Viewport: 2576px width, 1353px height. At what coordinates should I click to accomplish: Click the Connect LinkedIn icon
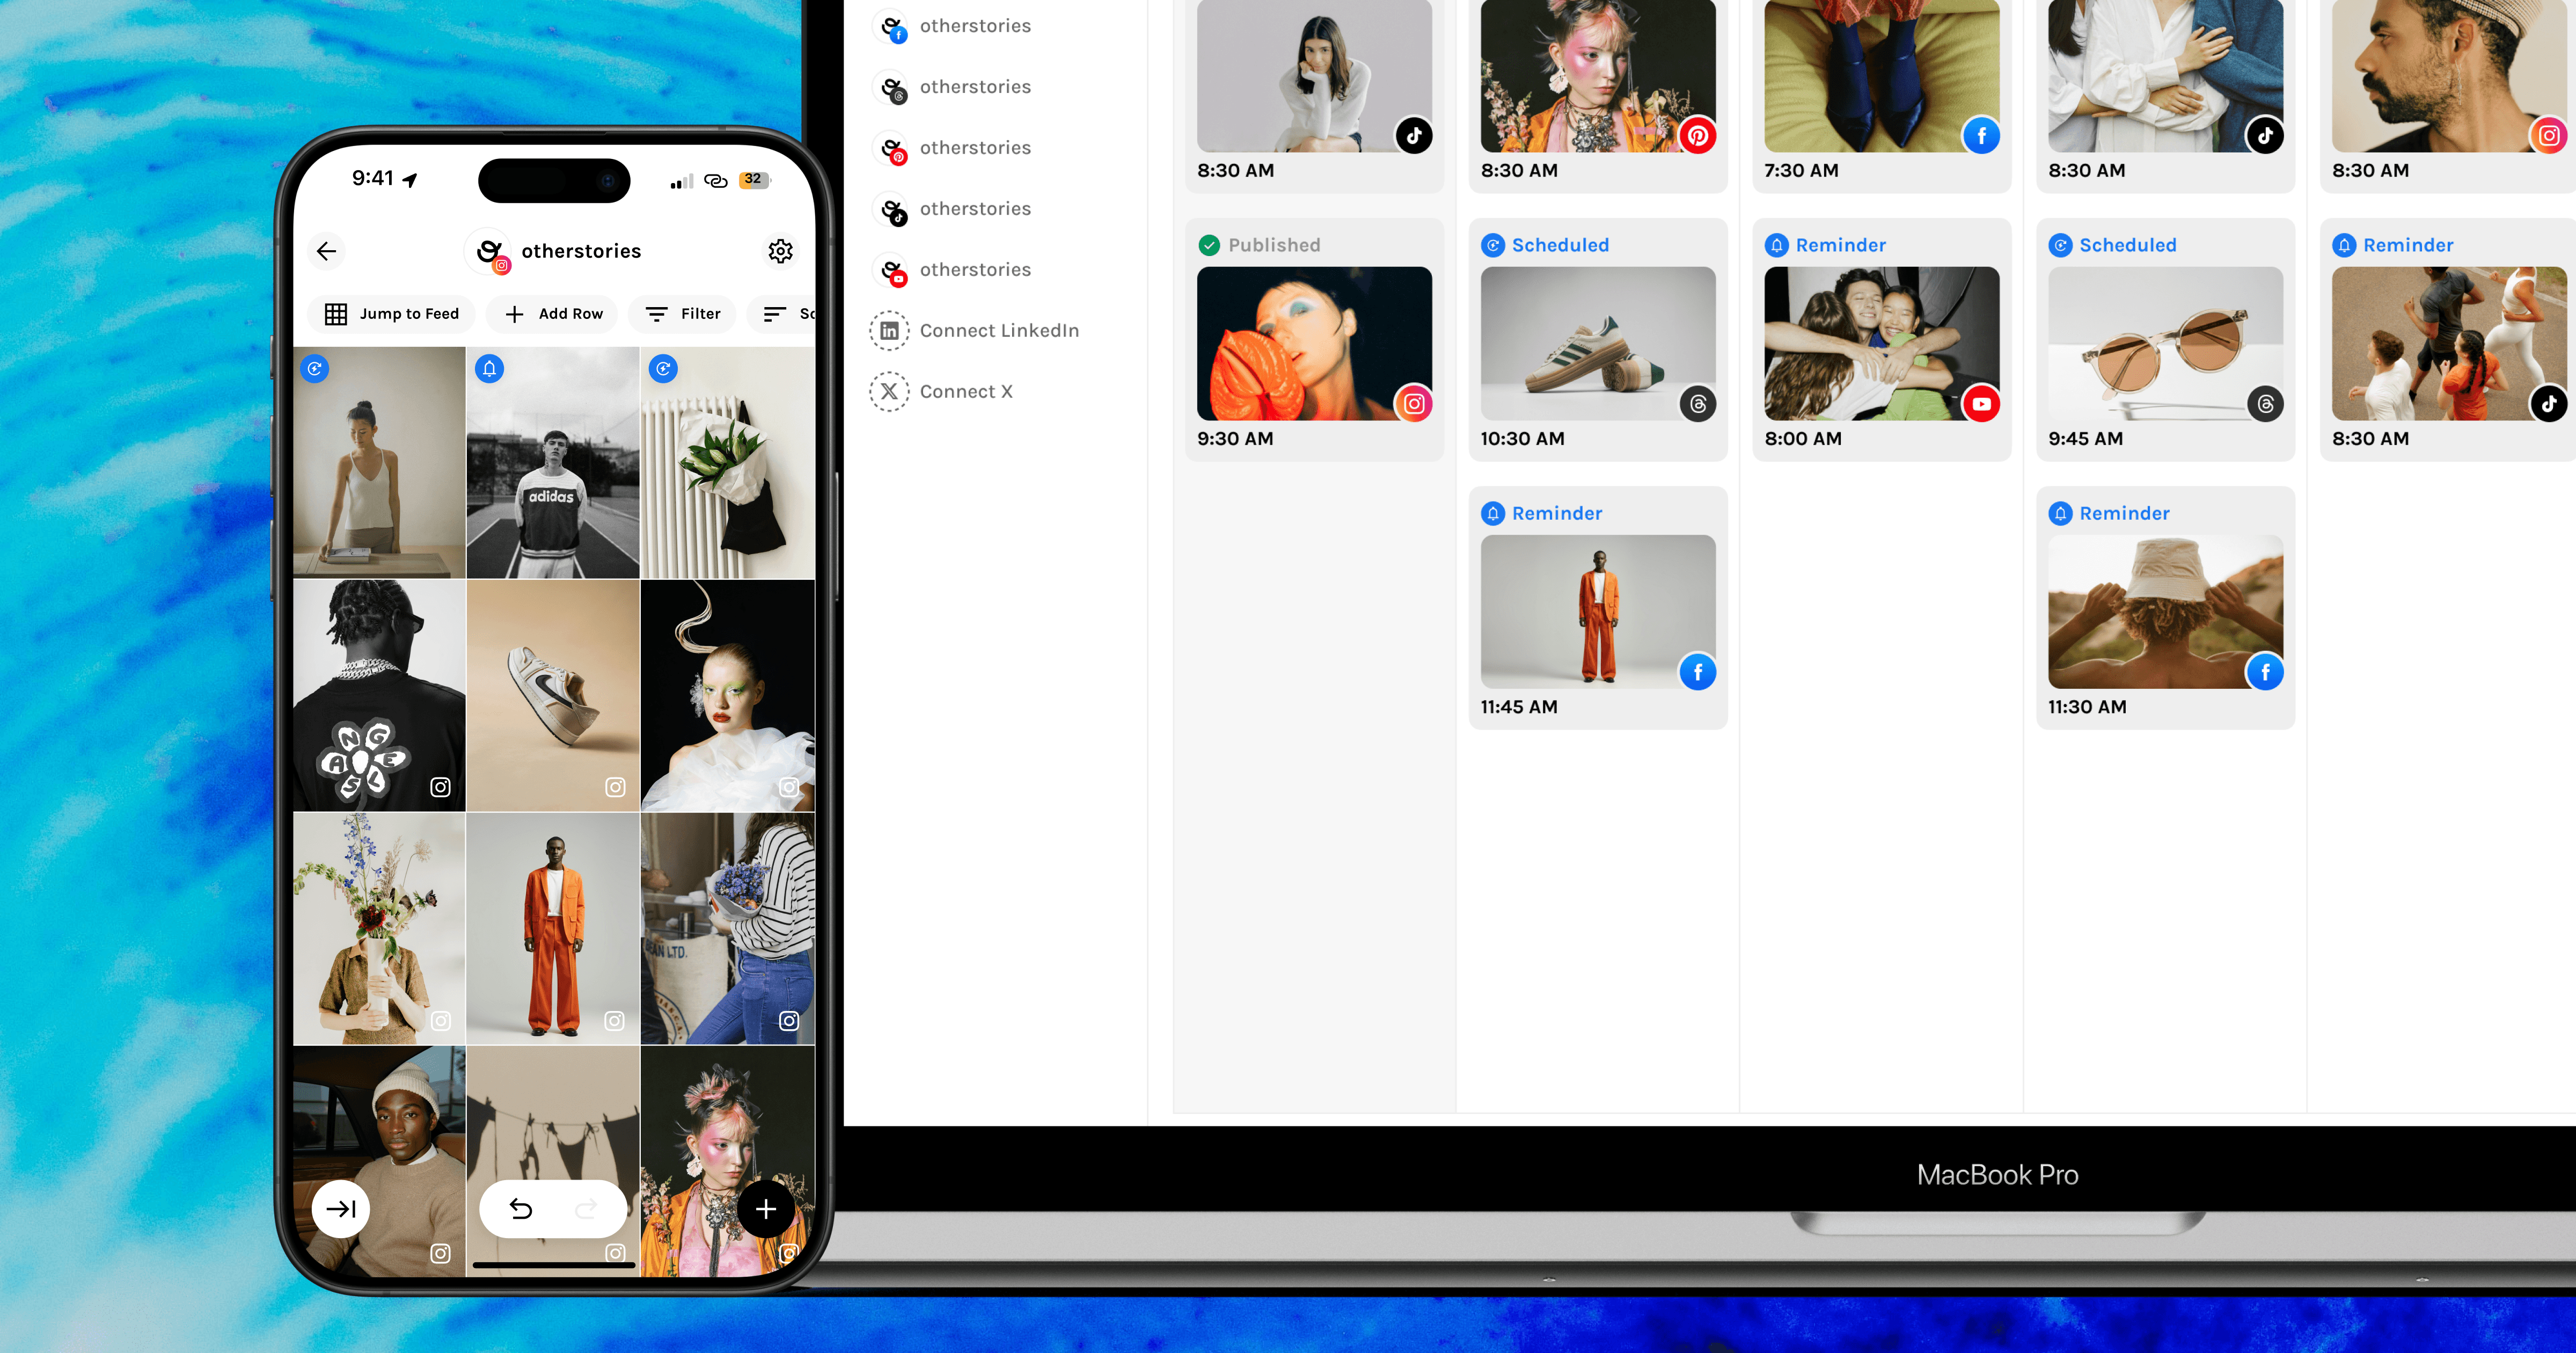point(889,331)
